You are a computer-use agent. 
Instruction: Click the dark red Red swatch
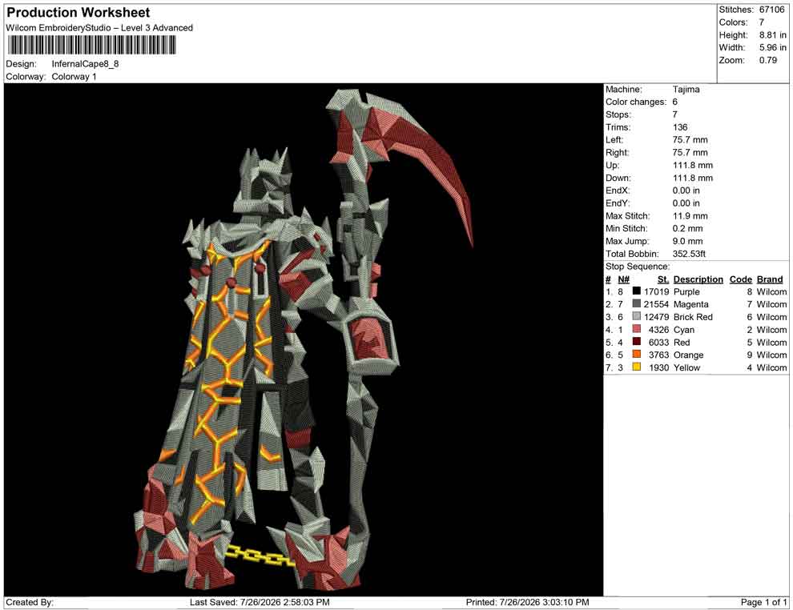[636, 342]
